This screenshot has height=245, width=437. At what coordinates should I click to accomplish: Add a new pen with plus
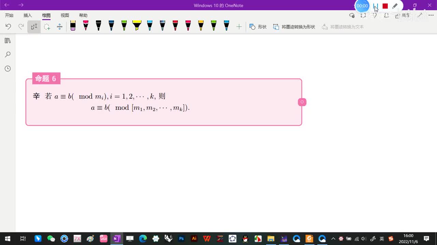tap(239, 27)
